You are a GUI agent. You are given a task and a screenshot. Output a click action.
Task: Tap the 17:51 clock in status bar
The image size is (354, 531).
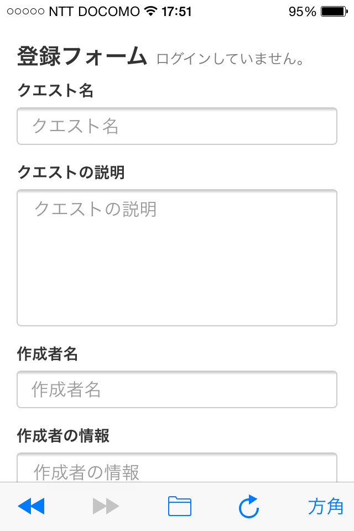(176, 12)
